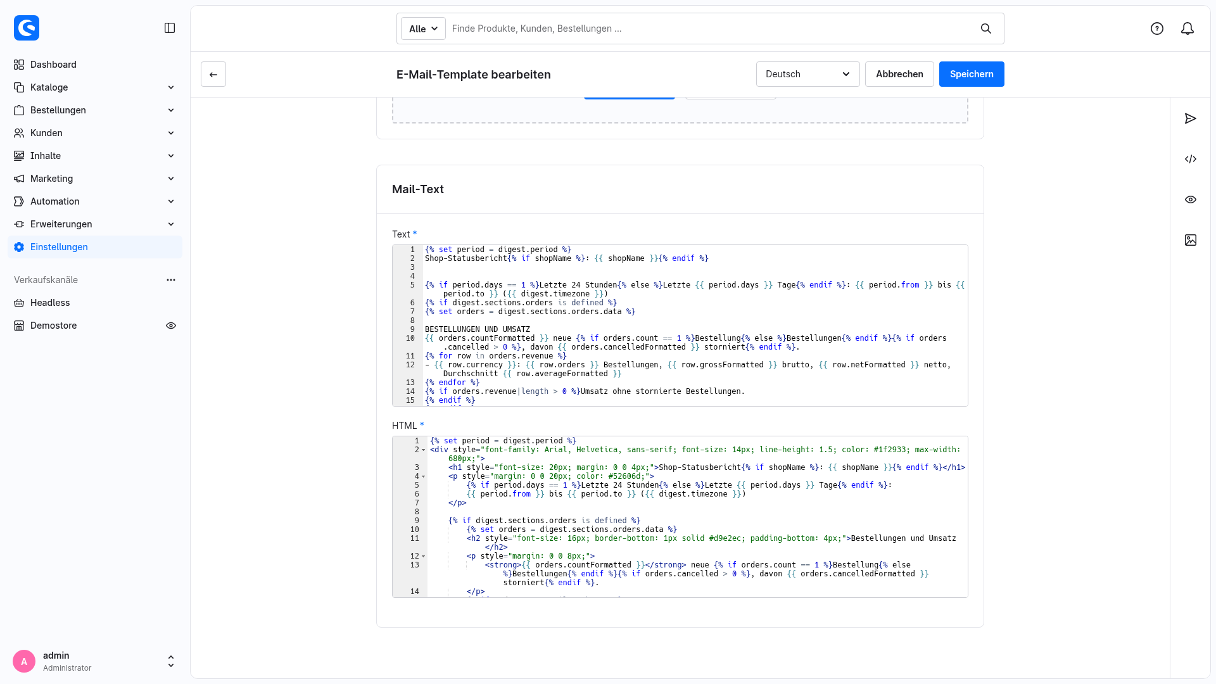This screenshot has width=1216, height=684.
Task: Open the Deutsch language dropdown
Action: point(807,74)
